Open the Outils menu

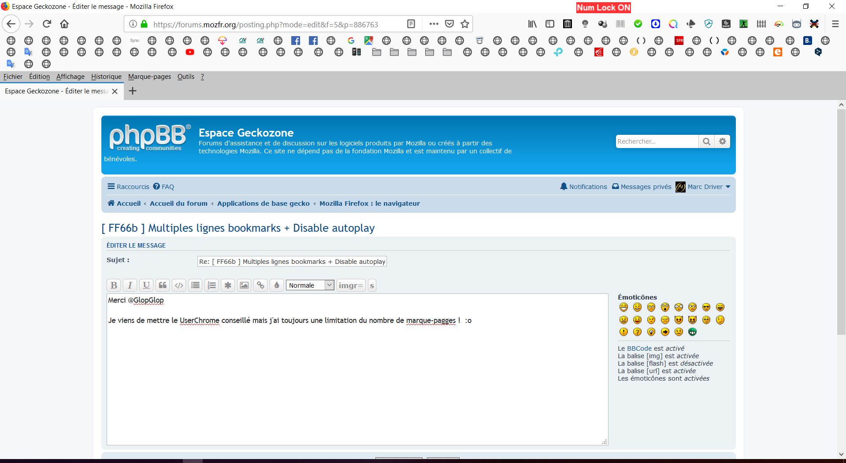coord(186,77)
